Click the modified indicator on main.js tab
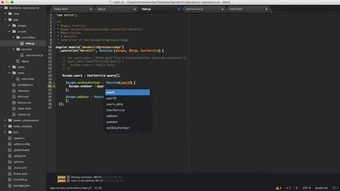Image resolution: width=340 pixels, height=191 pixels. click(178, 10)
